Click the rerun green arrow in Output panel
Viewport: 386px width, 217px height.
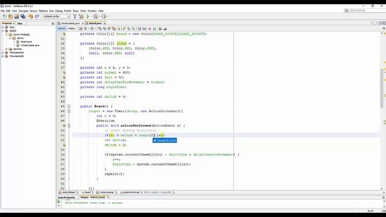(x=59, y=202)
